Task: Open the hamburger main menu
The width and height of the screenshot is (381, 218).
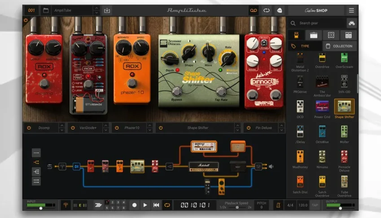Action: 351,10
